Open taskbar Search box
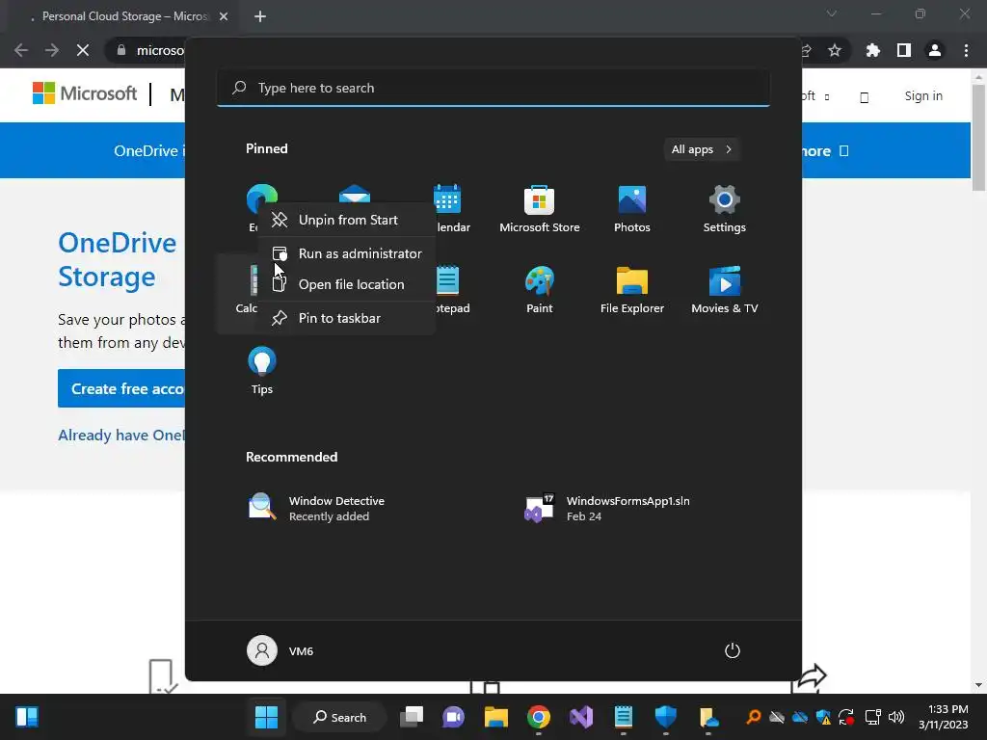Image resolution: width=987 pixels, height=740 pixels. tap(340, 717)
